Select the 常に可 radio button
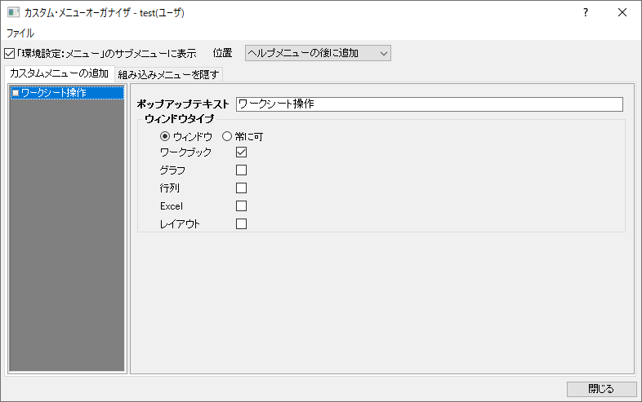This screenshot has width=642, height=402. [227, 136]
